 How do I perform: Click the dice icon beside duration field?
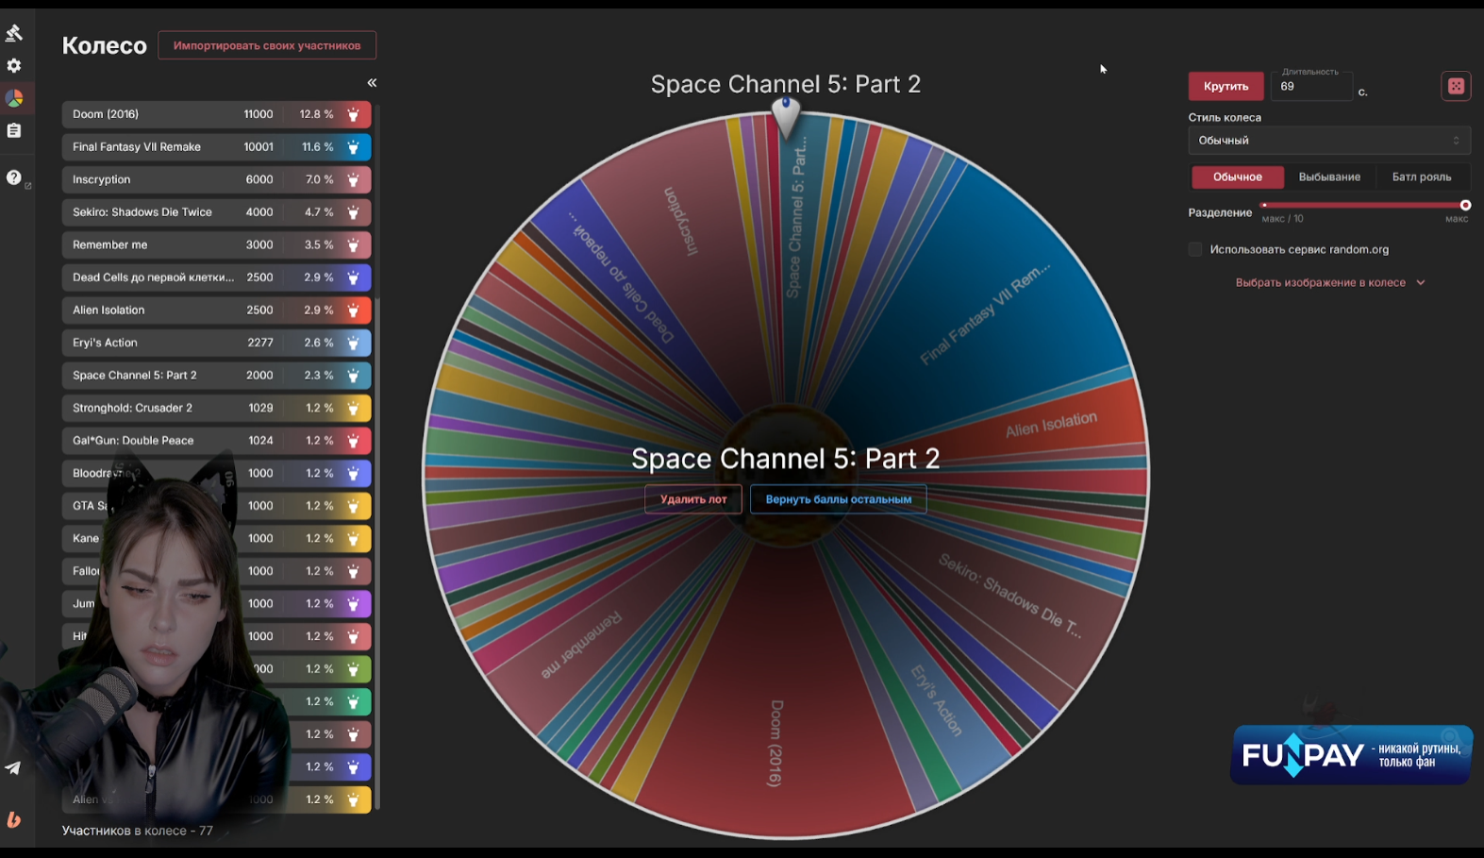click(1456, 86)
